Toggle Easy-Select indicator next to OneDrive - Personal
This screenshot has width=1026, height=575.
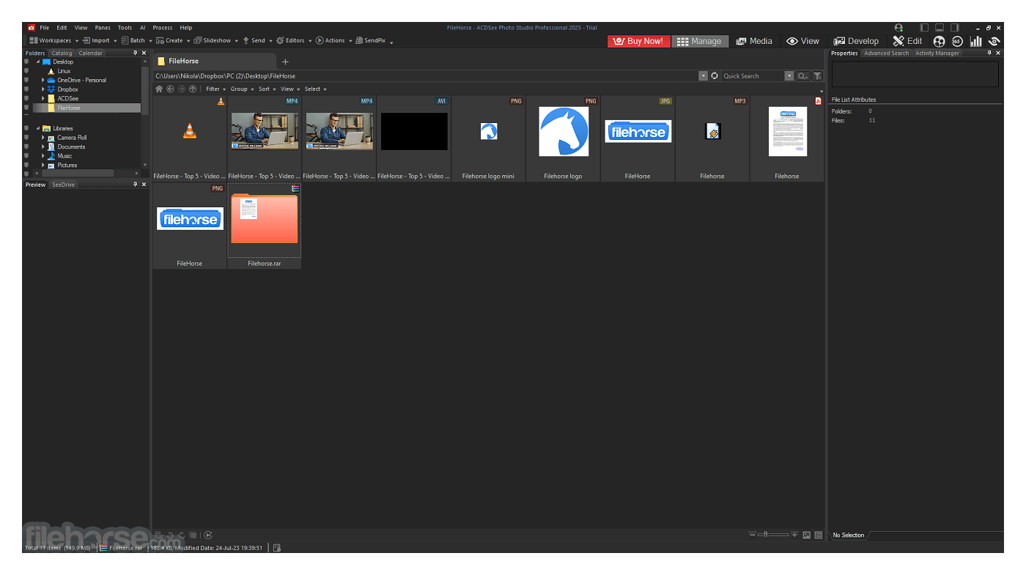tap(26, 80)
